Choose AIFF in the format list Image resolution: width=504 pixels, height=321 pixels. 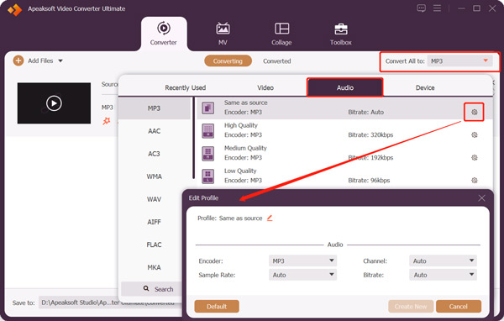[x=155, y=222]
